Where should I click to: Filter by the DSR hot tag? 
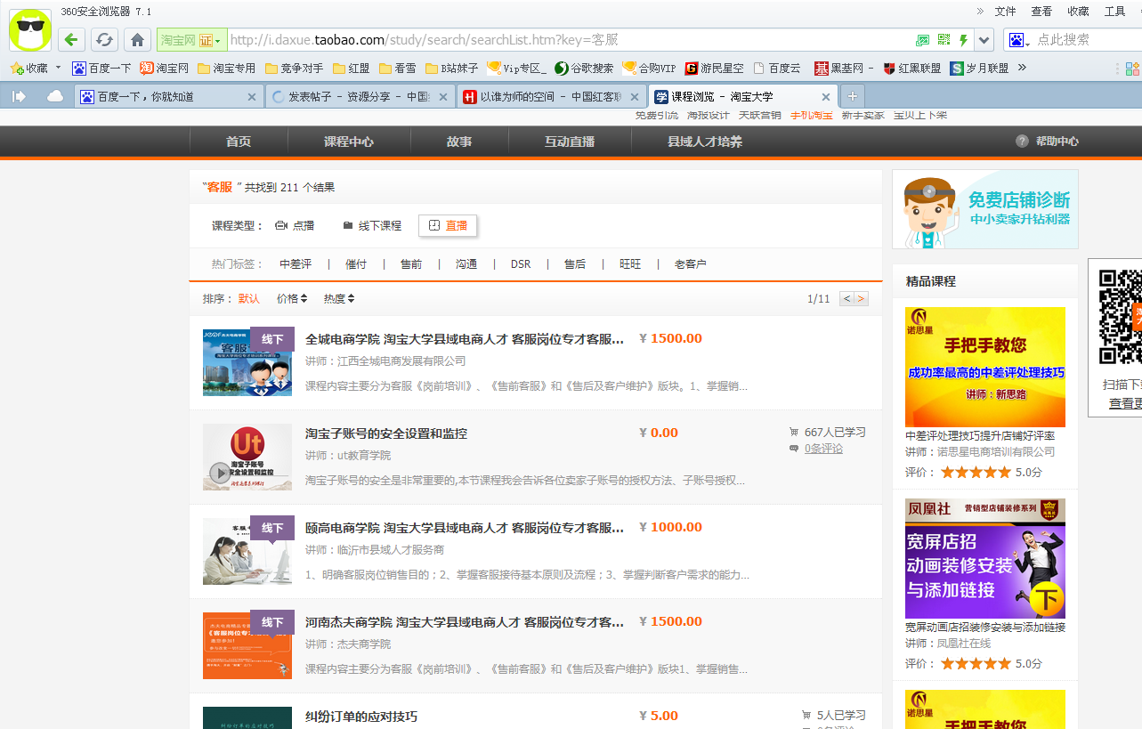pos(521,264)
